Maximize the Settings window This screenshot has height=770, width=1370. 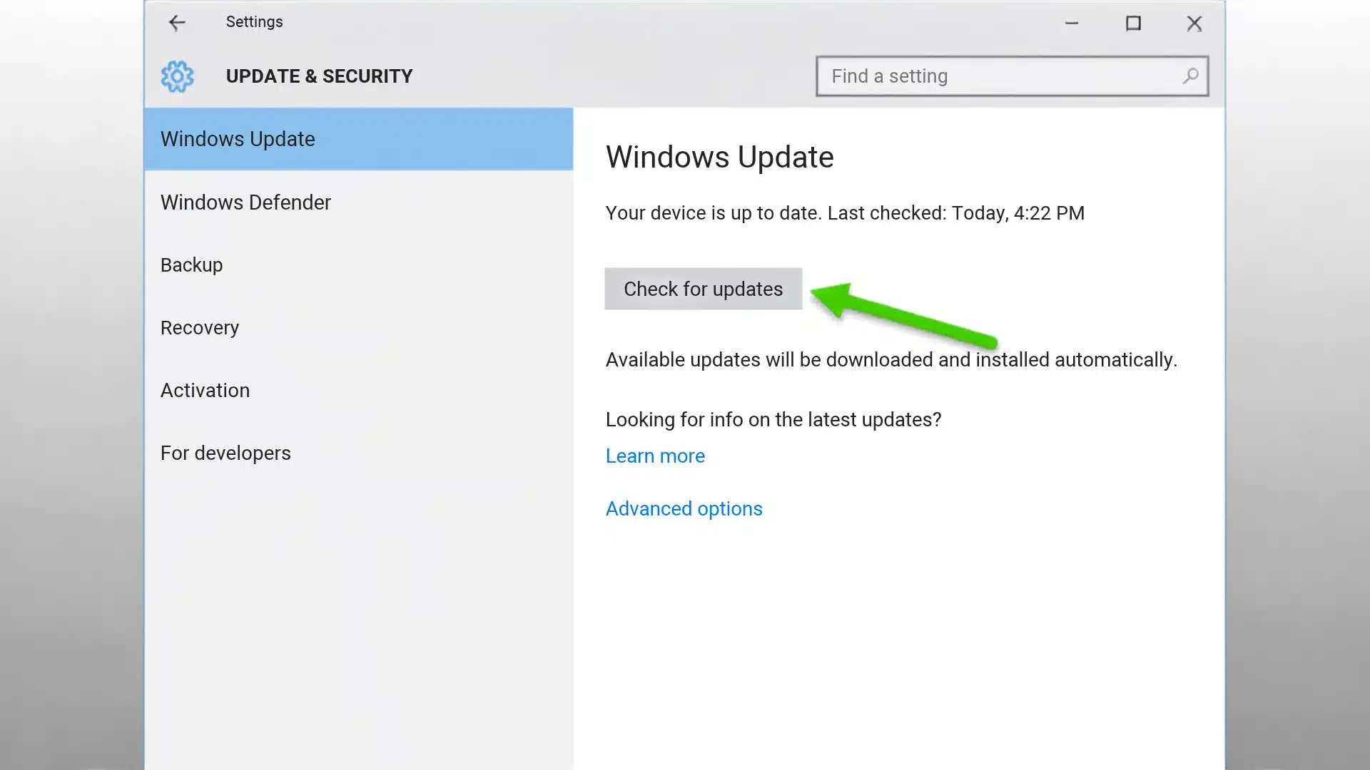[1133, 23]
